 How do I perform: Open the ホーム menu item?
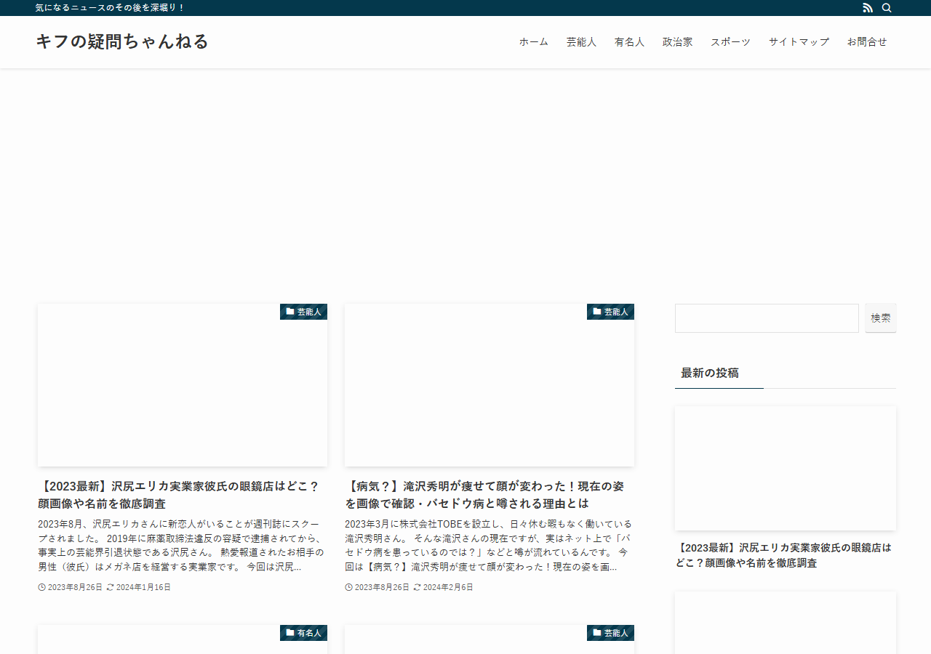click(534, 42)
